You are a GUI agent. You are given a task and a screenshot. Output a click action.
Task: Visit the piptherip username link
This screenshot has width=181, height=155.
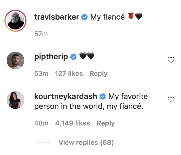click(x=51, y=57)
